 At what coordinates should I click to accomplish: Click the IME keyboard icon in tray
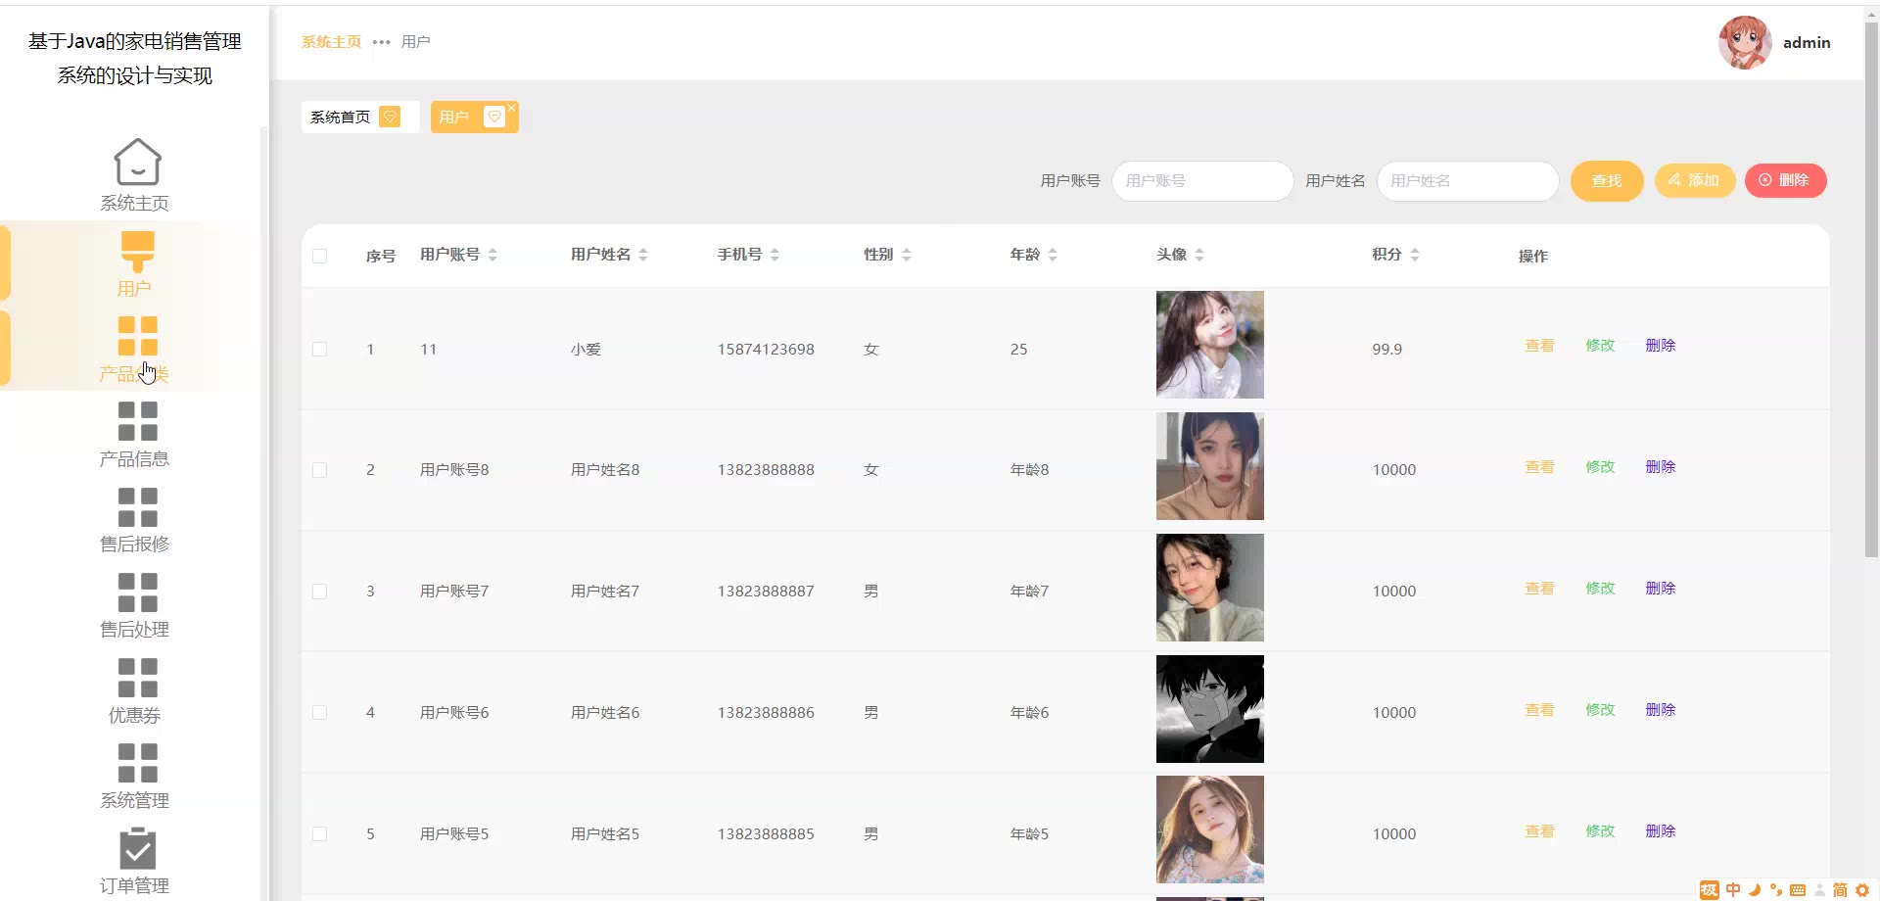[1798, 889]
